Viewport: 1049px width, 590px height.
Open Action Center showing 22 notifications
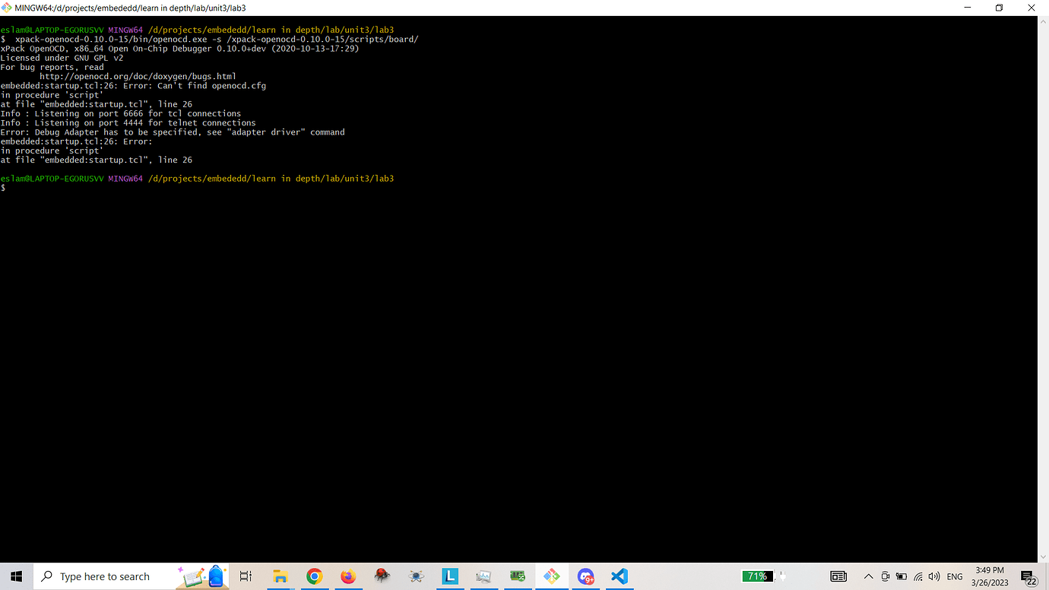1027,576
